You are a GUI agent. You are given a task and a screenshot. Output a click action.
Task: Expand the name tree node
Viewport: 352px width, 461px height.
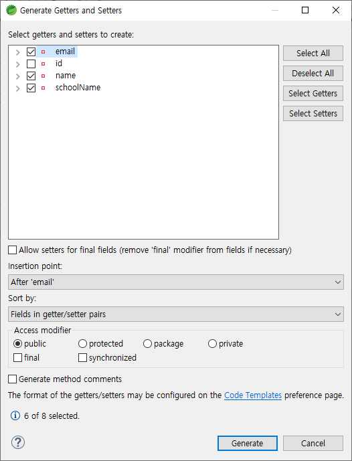(x=17, y=76)
